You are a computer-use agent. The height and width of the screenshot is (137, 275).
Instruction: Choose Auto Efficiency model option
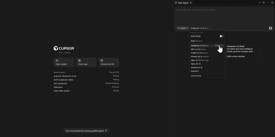(x=207, y=41)
